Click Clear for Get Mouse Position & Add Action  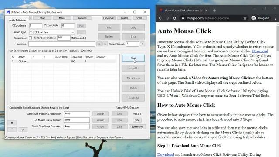[119, 114]
